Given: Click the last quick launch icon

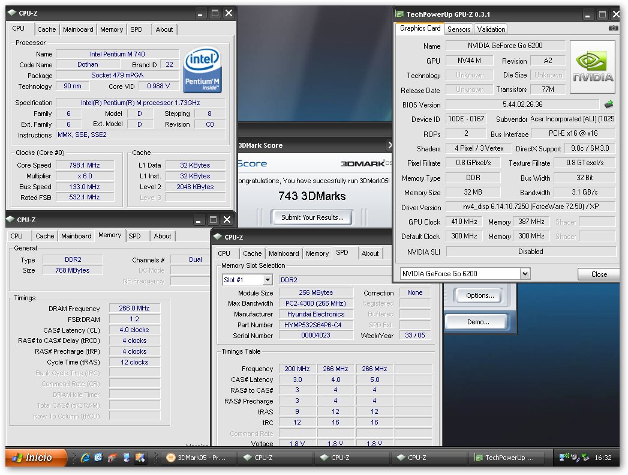Looking at the screenshot, I should point(140,458).
